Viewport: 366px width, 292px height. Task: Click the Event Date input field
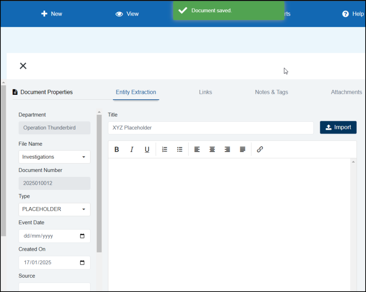tap(54, 236)
